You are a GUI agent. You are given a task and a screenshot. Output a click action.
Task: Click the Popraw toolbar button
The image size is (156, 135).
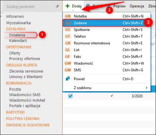(x=119, y=6)
